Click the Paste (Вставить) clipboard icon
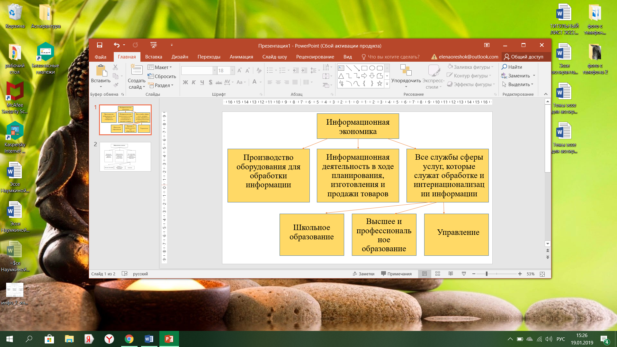Image resolution: width=617 pixels, height=347 pixels. coord(101,71)
